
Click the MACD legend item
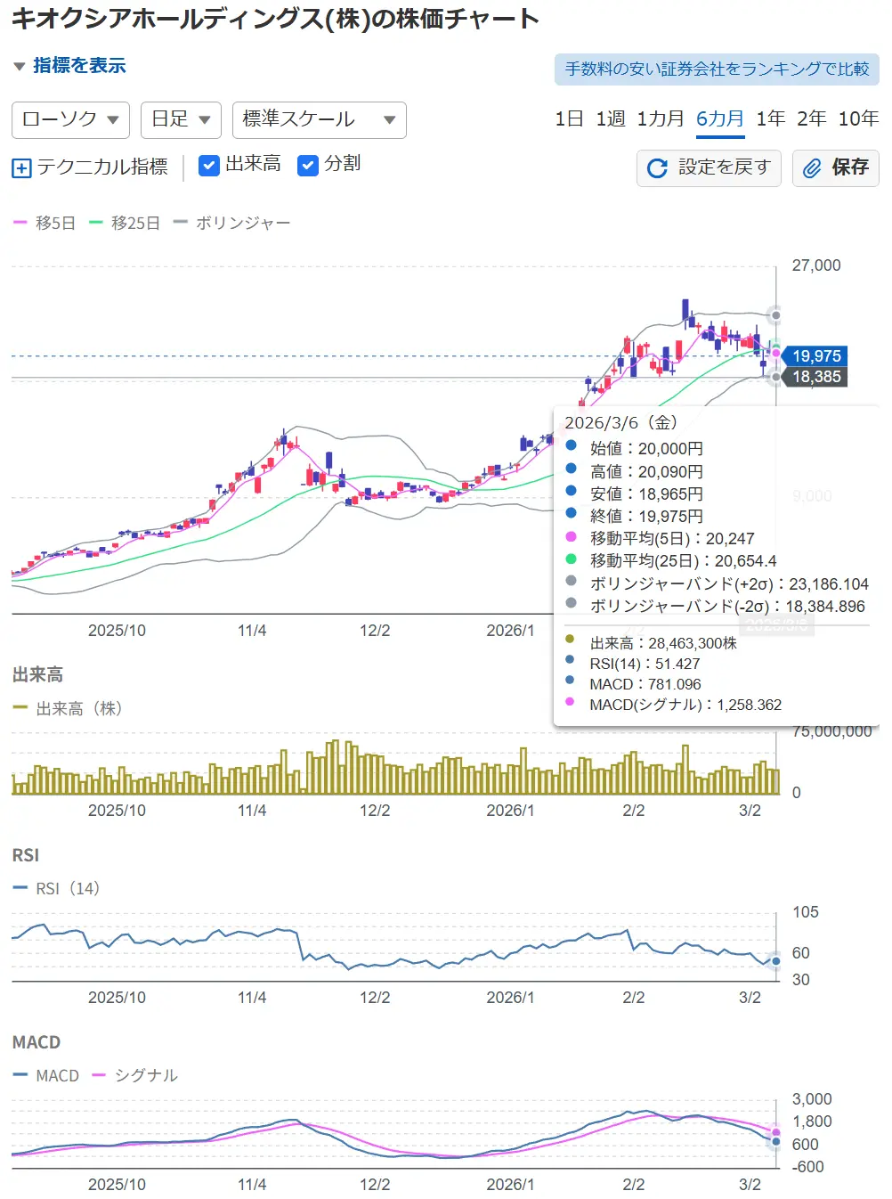[x=47, y=1075]
